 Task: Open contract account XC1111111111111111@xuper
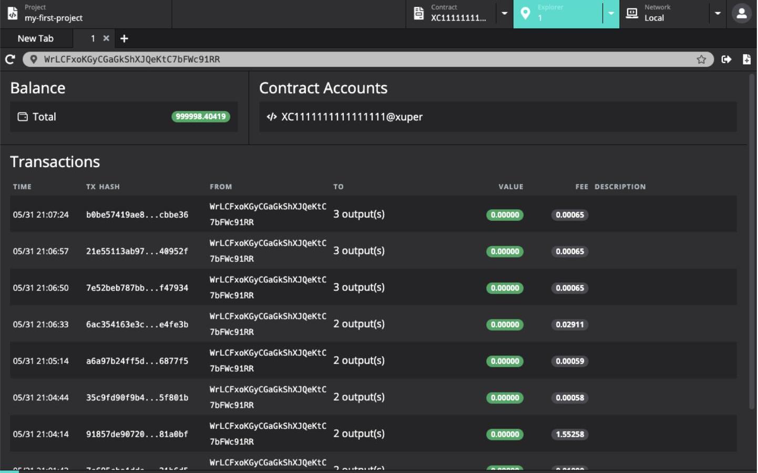(352, 117)
